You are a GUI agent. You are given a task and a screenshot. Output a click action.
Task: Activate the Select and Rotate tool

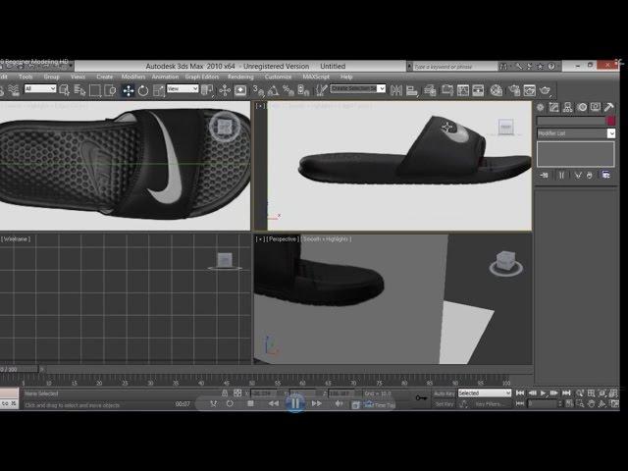coord(143,90)
